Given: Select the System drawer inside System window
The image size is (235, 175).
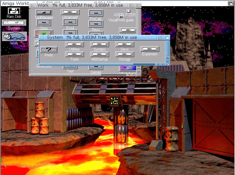Looking at the screenshot, I should pyautogui.click(x=99, y=44).
